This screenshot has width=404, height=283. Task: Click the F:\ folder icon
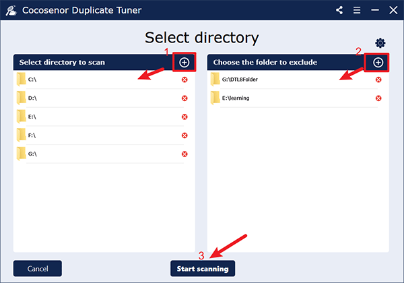(x=21, y=135)
